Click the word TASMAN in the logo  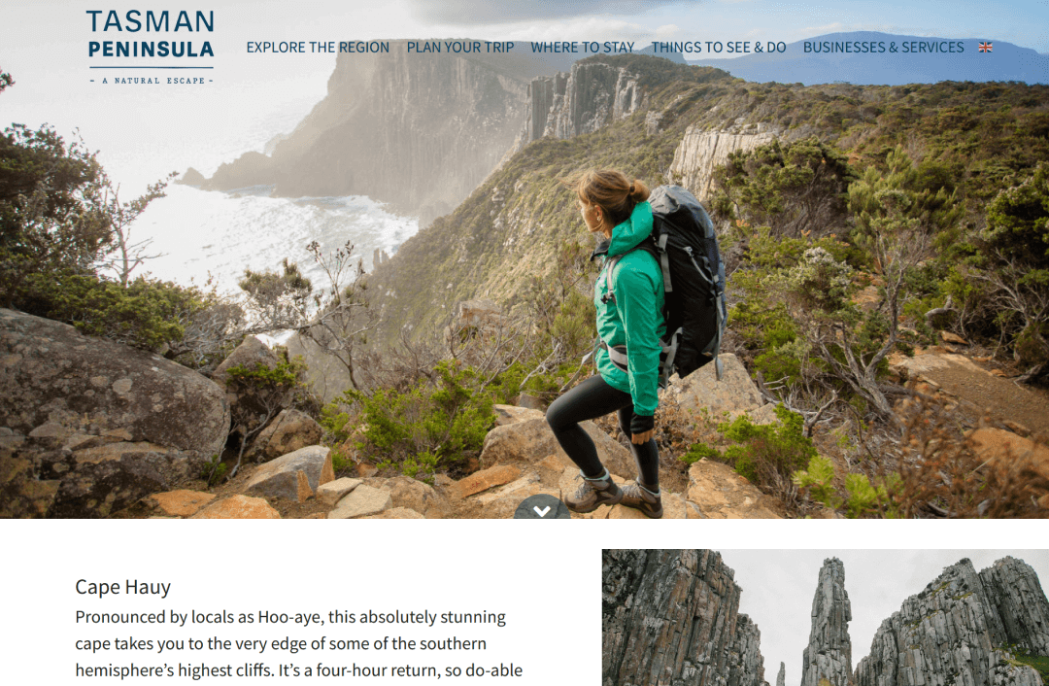point(151,22)
